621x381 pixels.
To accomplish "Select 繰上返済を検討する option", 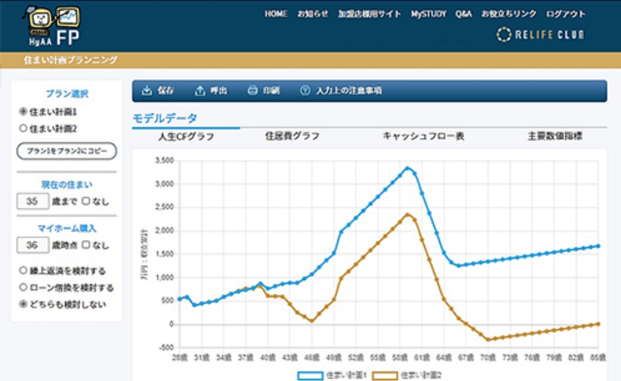I will 23,271.
